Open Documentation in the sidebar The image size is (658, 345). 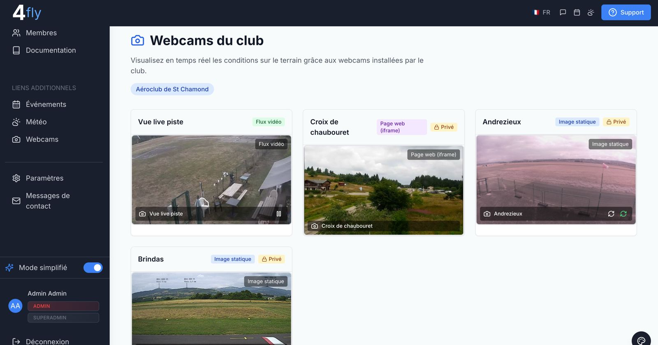(x=51, y=50)
